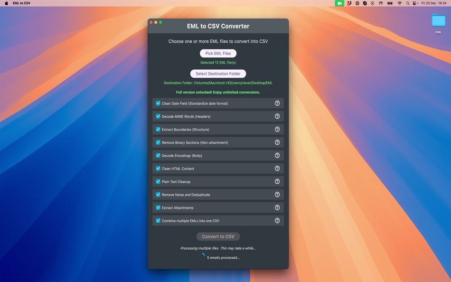Open the EML to CSV app menu
This screenshot has height=282, width=451.
(21, 3)
